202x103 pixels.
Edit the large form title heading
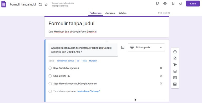(72, 23)
